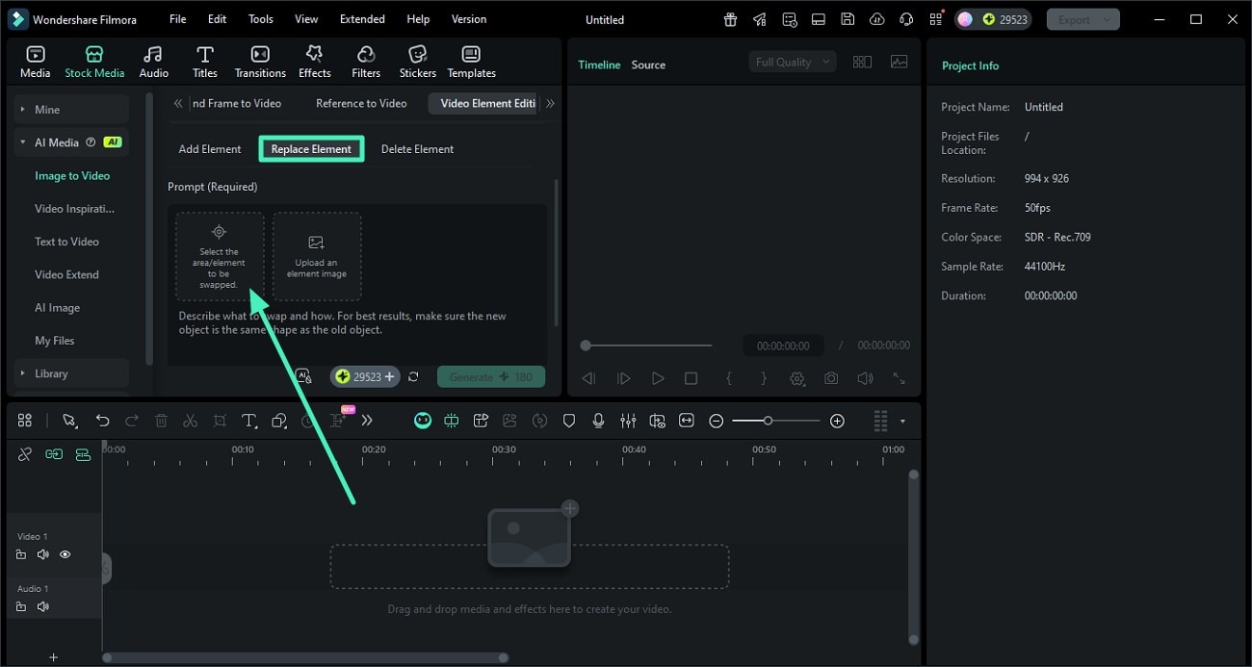The height and width of the screenshot is (667, 1252).
Task: Move the mode tabs left with double chevron
Action: [x=178, y=103]
